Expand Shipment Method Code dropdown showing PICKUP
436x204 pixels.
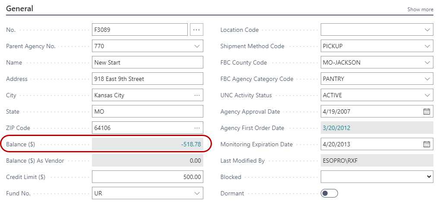427,46
